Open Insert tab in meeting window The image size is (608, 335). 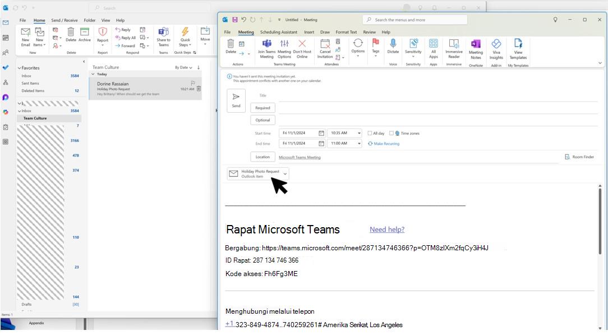pyautogui.click(x=309, y=32)
